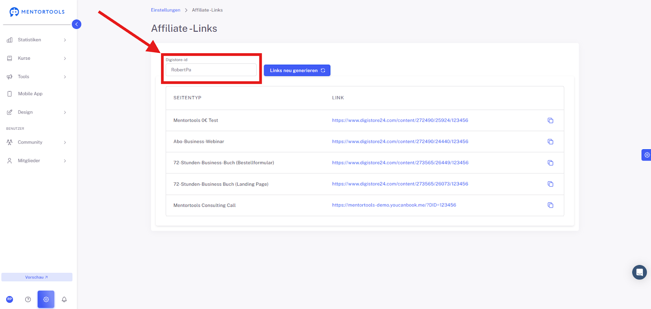The width and height of the screenshot is (651, 309).
Task: Open the chat support bubble
Action: click(640, 272)
